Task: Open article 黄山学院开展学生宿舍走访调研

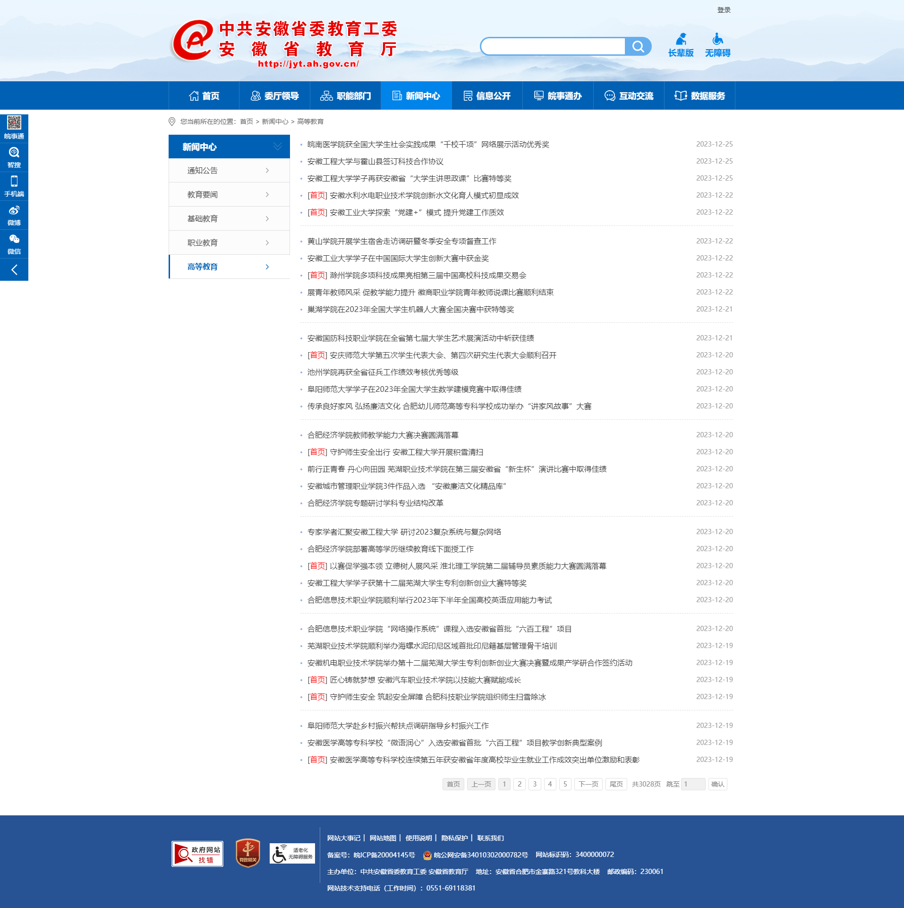Action: tap(402, 242)
